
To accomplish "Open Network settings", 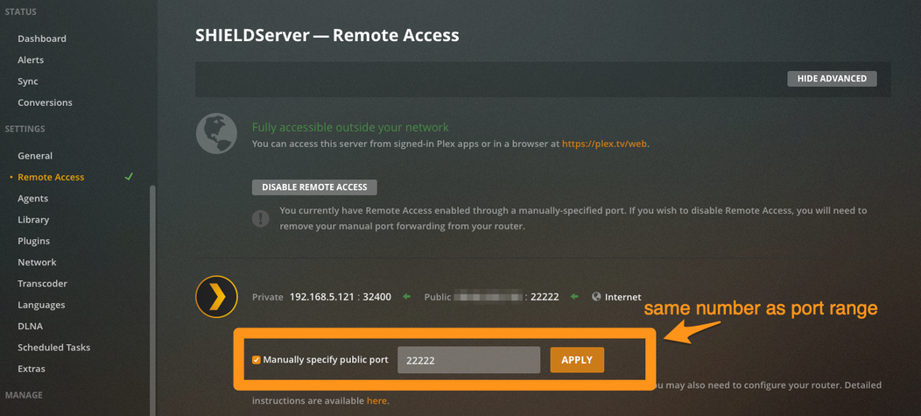I will coord(37,262).
